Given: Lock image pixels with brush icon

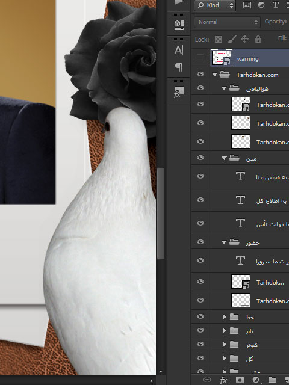Looking at the screenshot, I should pos(231,39).
